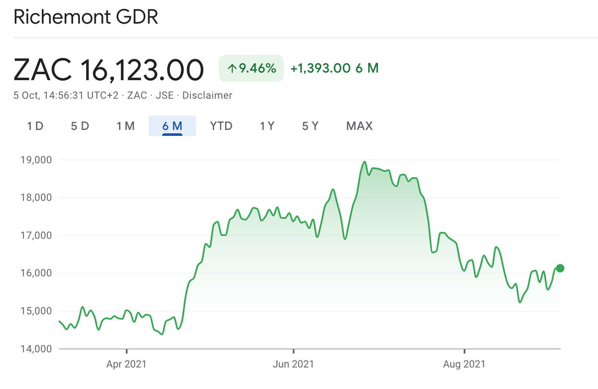
Task: Click the JSE exchange label
Action: (165, 95)
